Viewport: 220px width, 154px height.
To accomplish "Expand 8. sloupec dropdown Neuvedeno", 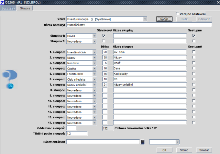I will pyautogui.click(x=94, y=90).
